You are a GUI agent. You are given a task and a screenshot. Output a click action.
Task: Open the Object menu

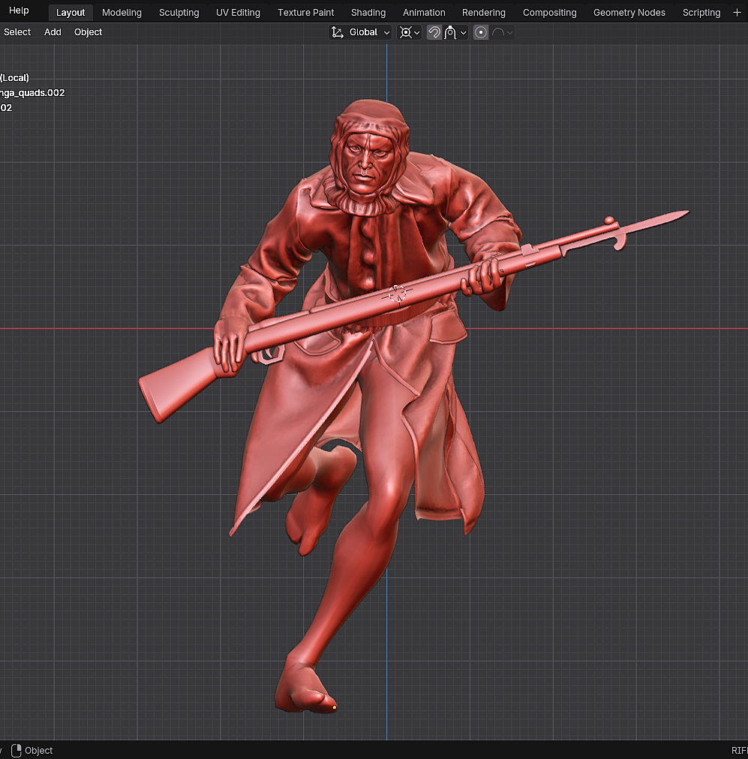[88, 32]
